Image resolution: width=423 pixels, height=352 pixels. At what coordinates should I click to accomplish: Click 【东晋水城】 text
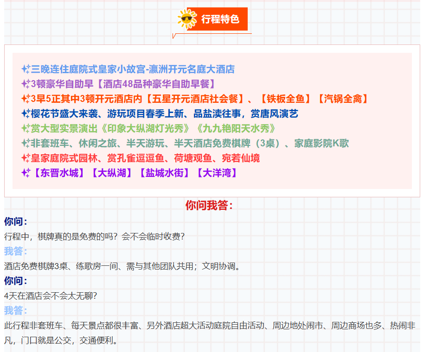[59, 173]
